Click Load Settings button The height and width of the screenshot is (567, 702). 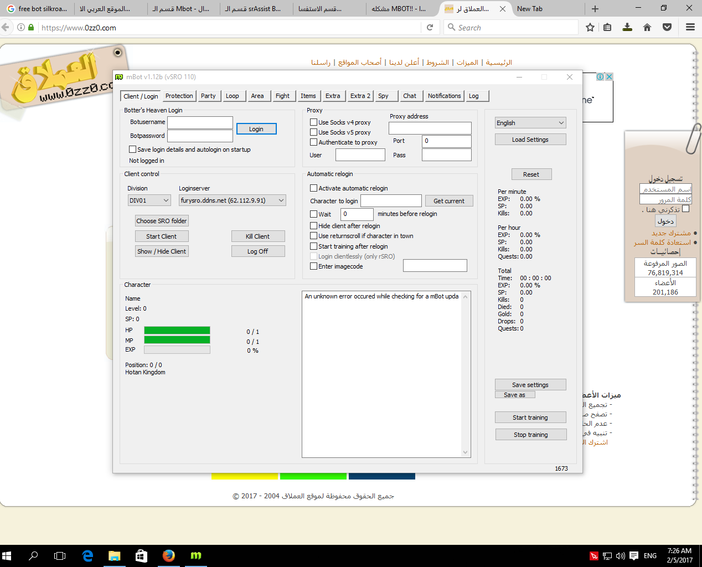530,140
